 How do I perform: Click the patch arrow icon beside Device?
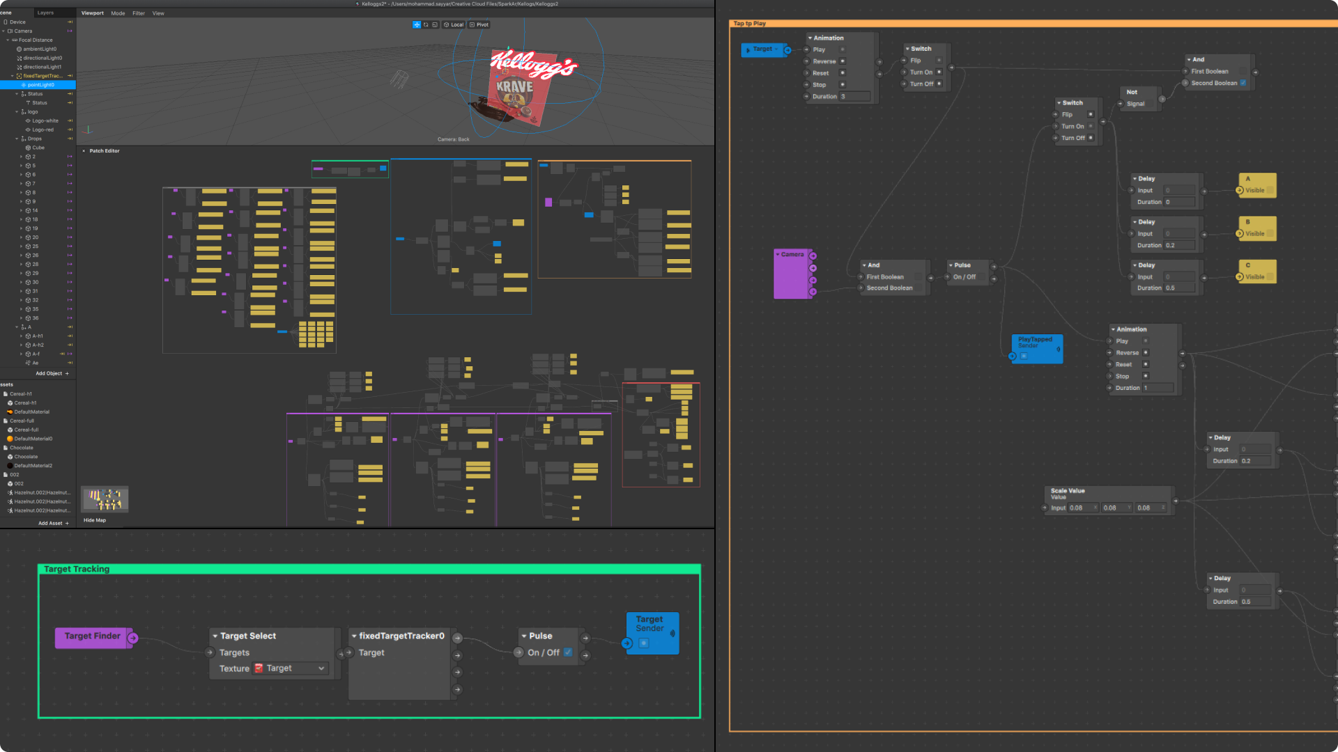click(70, 22)
